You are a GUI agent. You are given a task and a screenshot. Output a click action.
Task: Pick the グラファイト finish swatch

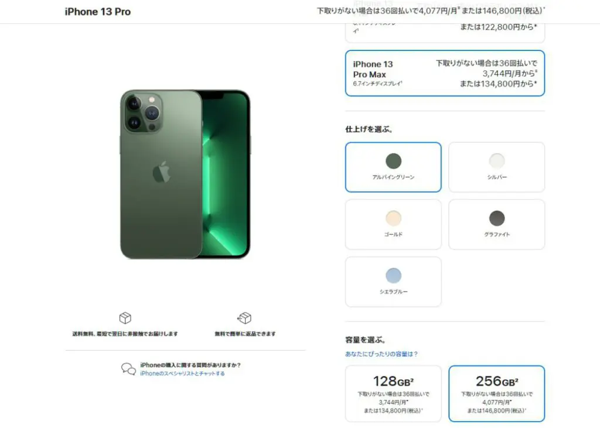(497, 224)
